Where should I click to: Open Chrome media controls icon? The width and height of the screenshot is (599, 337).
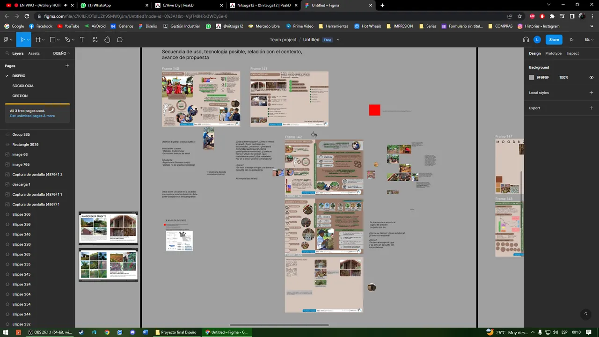pos(562,16)
